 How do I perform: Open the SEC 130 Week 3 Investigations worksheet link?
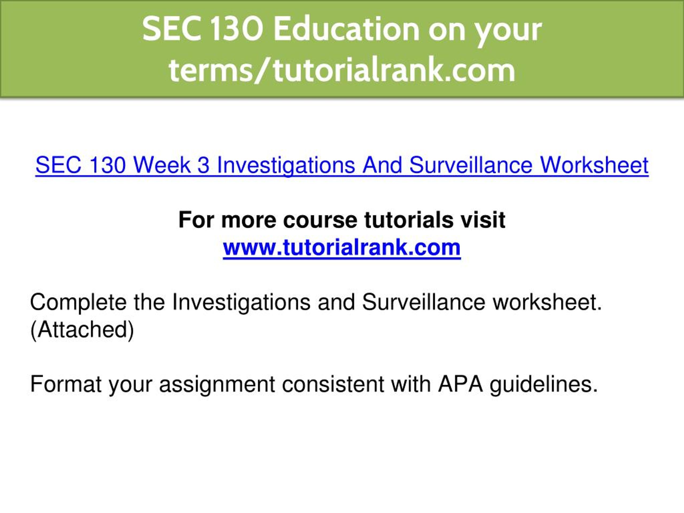click(342, 165)
